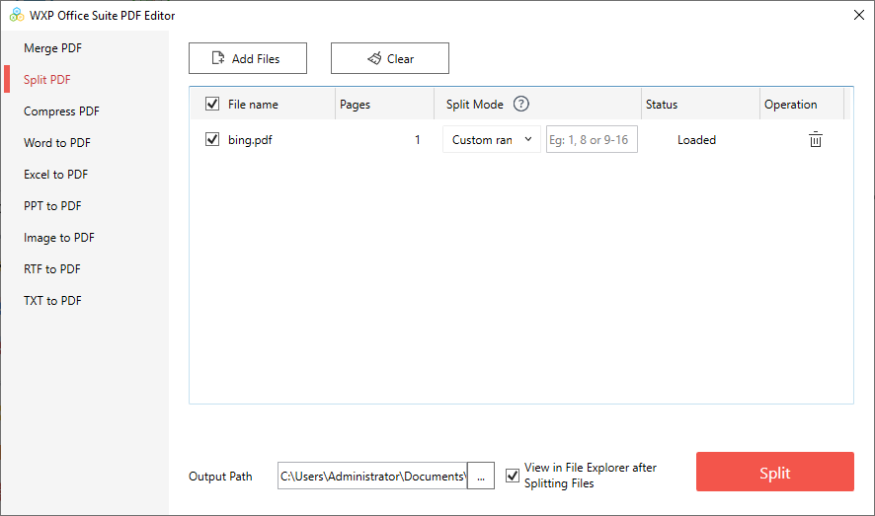
Task: Switch to Word to PDF
Action: click(x=57, y=143)
